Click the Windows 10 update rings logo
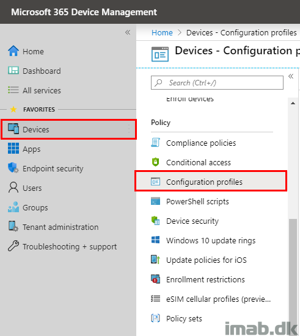 click(155, 240)
